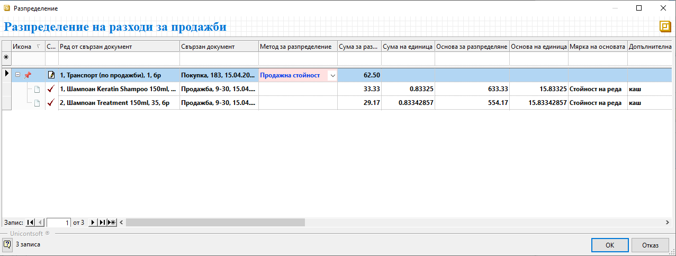676x256 pixels.
Task: Sort by the Свързан документ column header
Action: 219,47
